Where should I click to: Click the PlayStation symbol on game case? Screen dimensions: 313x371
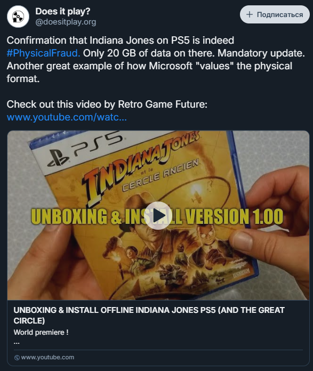[x=58, y=158]
